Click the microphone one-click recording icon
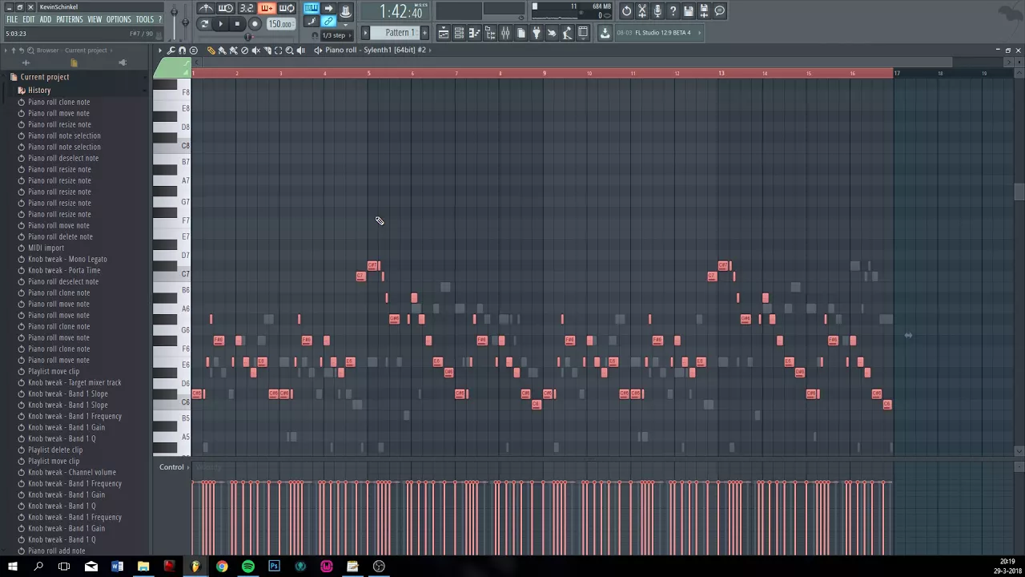This screenshot has height=577, width=1025. coord(657,11)
